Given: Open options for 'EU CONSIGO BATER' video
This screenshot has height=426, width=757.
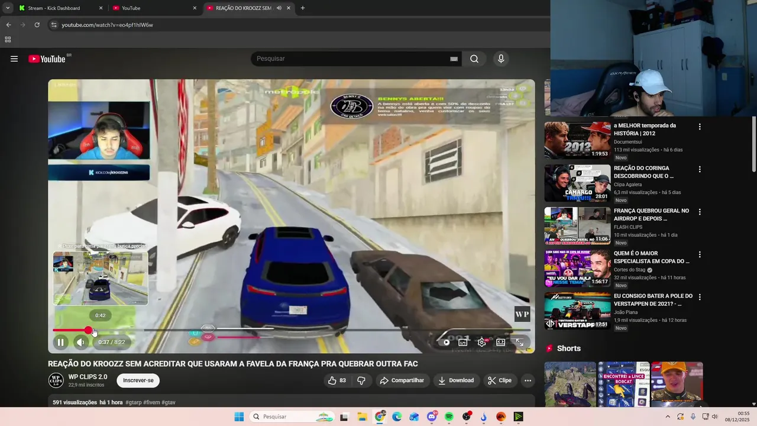Looking at the screenshot, I should [x=700, y=297].
